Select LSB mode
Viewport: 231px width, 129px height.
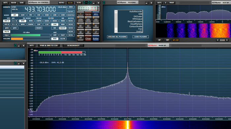(55, 15)
